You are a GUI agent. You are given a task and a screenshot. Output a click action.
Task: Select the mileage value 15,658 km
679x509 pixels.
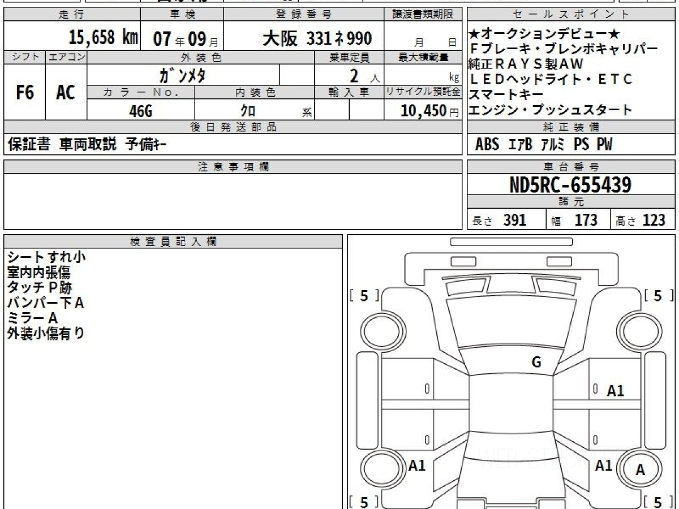[x=104, y=38]
